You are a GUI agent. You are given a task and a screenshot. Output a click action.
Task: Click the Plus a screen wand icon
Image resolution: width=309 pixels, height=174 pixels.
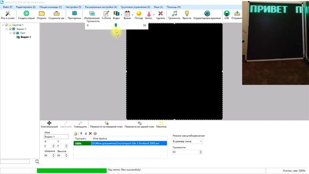tap(8, 14)
